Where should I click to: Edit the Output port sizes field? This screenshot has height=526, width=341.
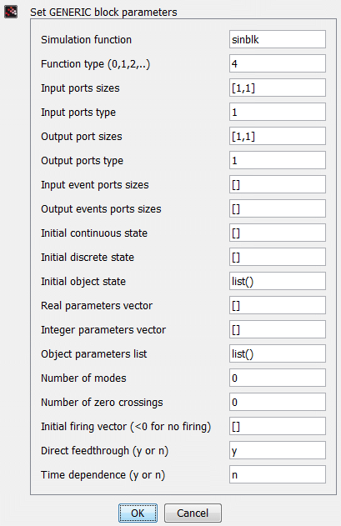[278, 136]
